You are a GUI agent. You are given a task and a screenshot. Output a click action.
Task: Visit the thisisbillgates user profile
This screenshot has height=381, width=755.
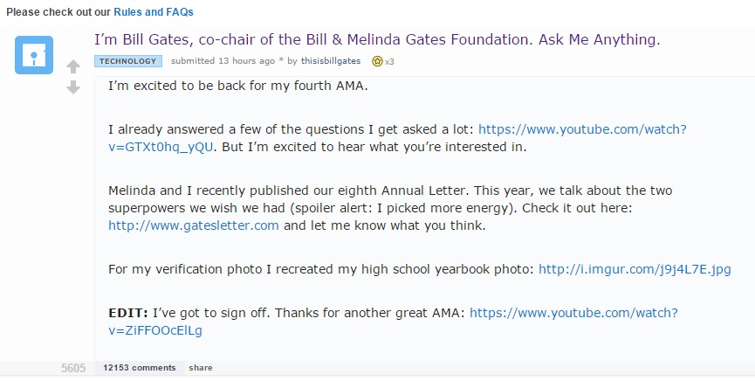tap(333, 62)
